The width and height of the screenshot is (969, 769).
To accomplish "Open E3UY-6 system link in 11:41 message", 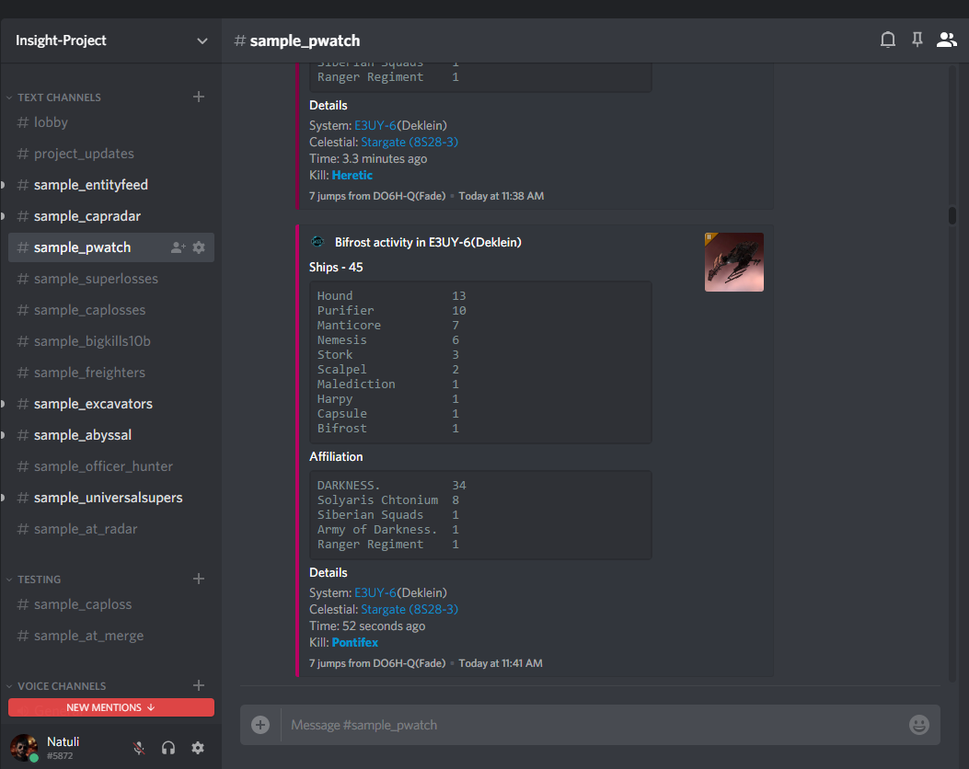I will pyautogui.click(x=375, y=593).
